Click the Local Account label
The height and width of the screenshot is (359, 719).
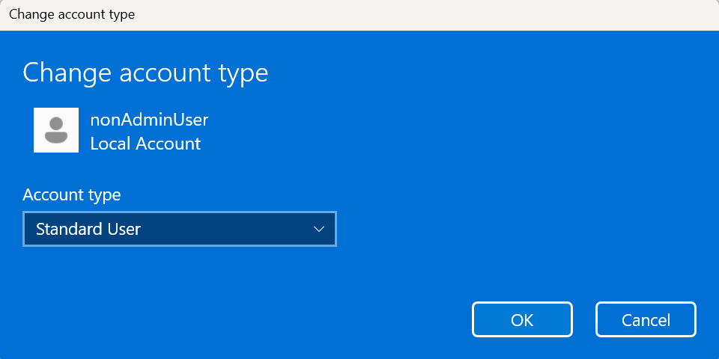(145, 144)
